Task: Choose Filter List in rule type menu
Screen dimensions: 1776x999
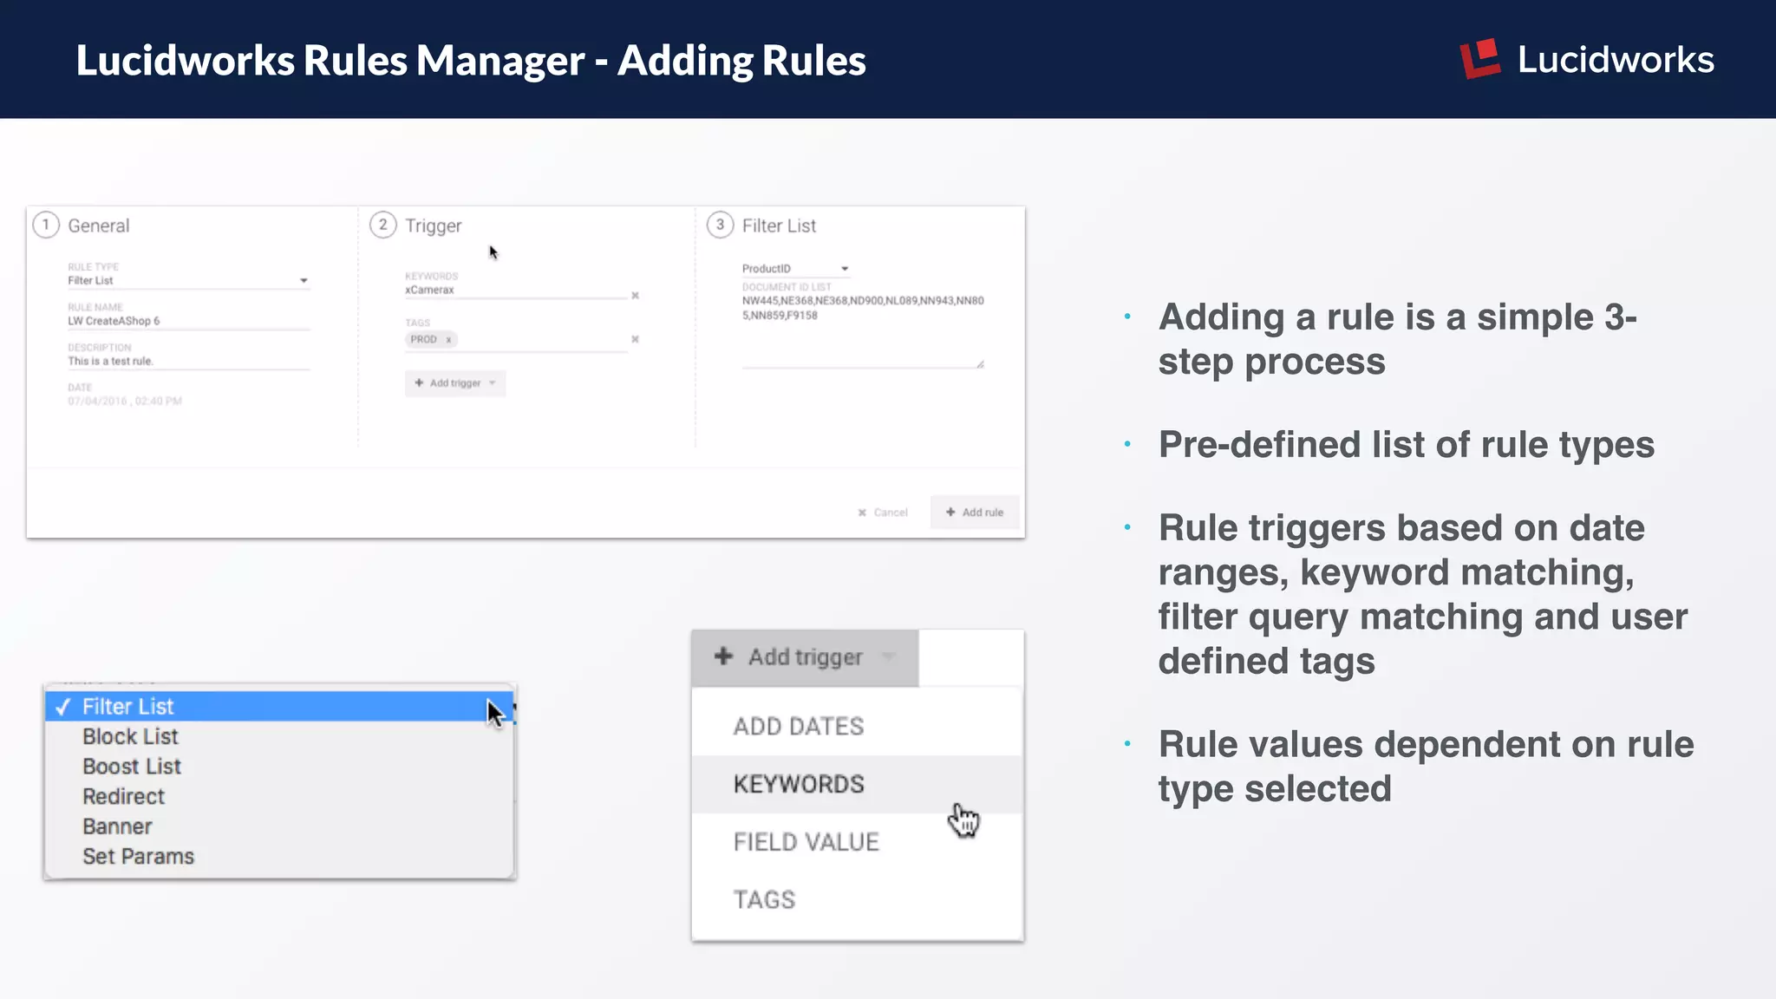Action: point(279,707)
